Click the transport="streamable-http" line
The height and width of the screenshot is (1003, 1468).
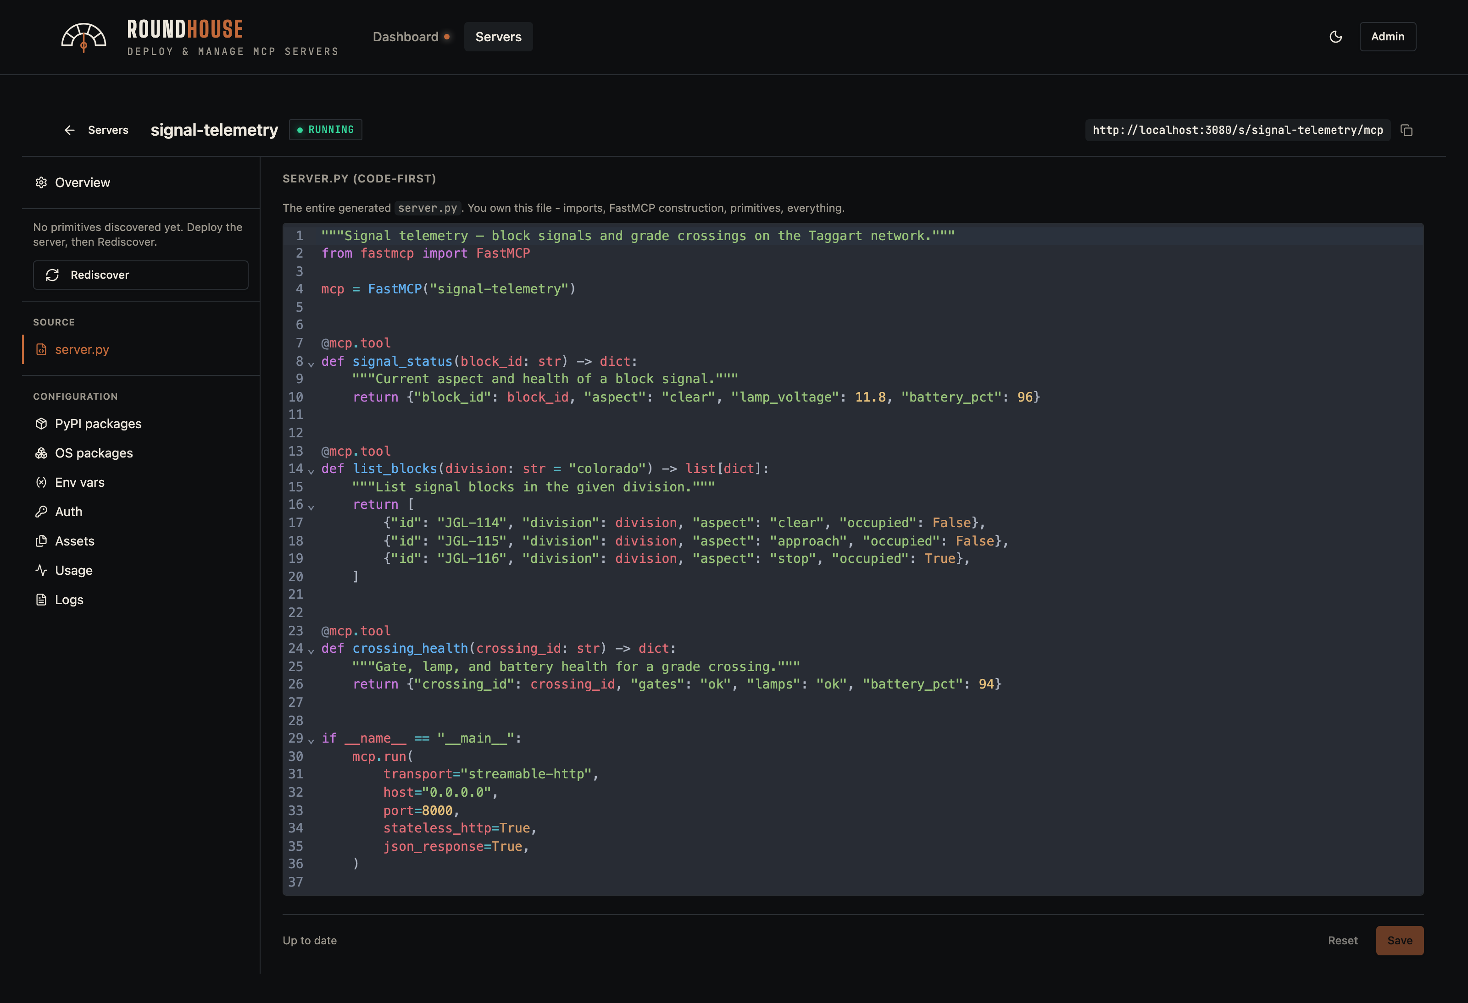[x=491, y=774]
